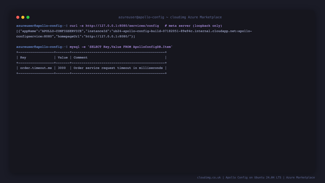Click the 'APOLLO-CONFIGSERVICE' appName value
The height and width of the screenshot is (183, 325).
coord(62,31)
